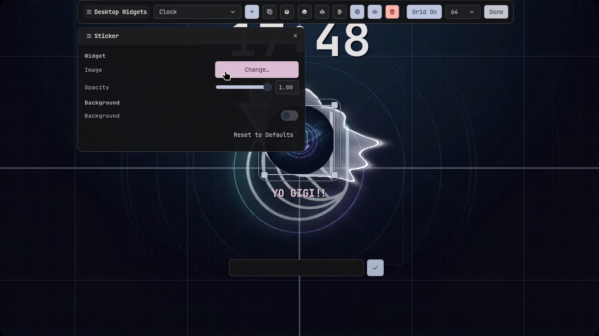
Task: Click the Desktop Widgets title text
Action: 121,12
